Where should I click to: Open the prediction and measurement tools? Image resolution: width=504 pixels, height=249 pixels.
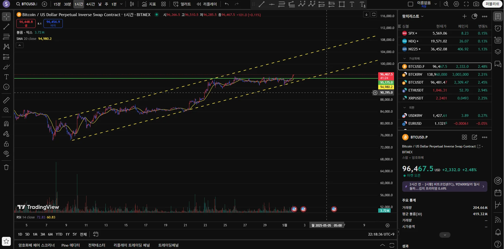pyautogui.click(x=6, y=57)
